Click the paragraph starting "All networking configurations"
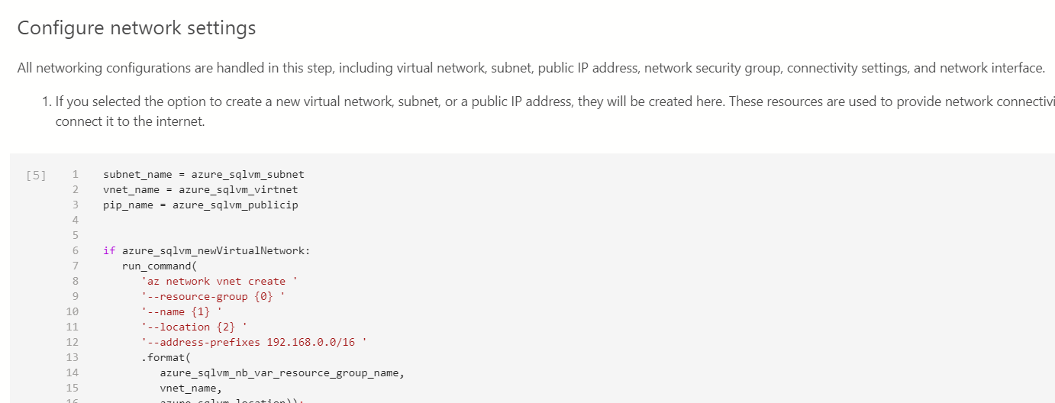 click(531, 68)
